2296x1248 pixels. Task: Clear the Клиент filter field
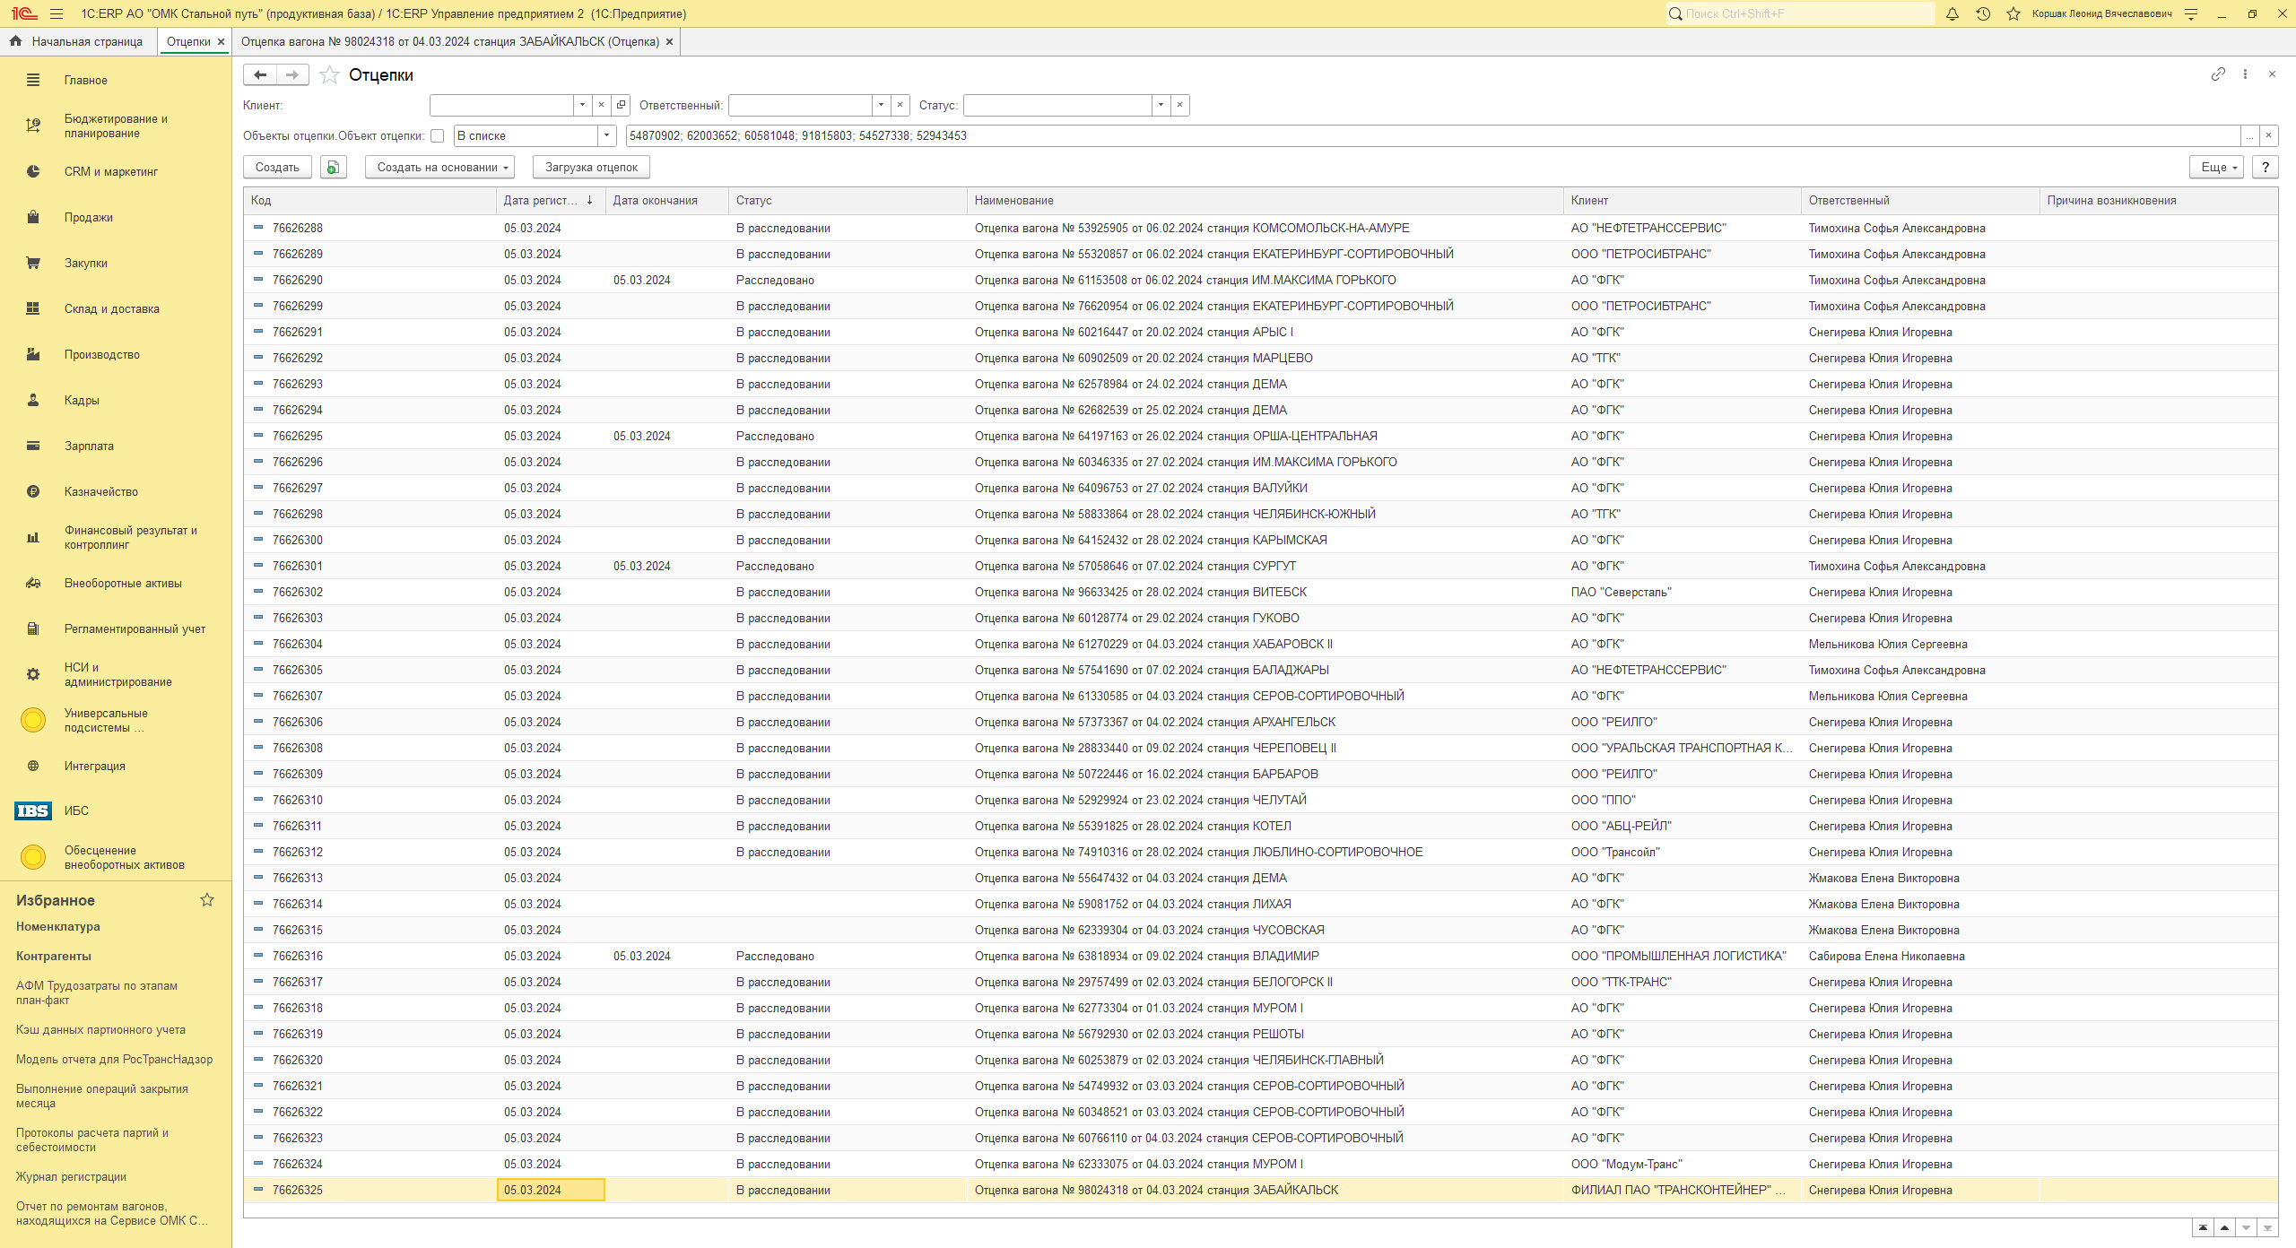(x=601, y=105)
